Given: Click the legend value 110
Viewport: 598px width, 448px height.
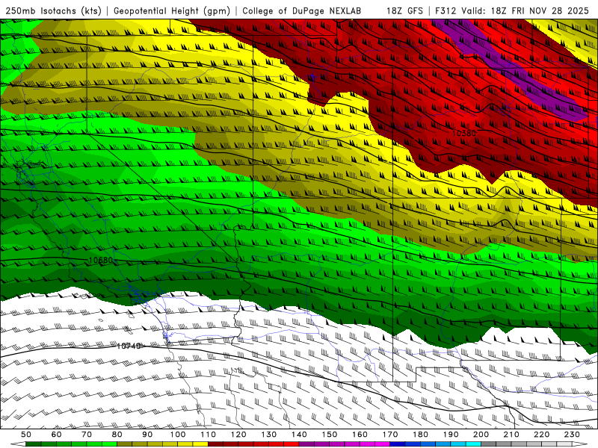Looking at the screenshot, I should tap(209, 435).
